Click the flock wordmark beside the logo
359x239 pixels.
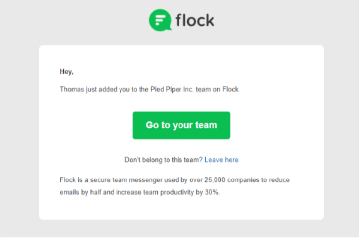point(195,20)
